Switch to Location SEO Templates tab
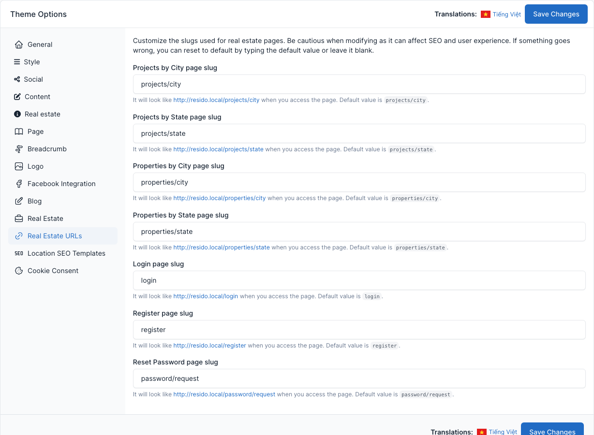Screen dimensions: 594x435 63,253
